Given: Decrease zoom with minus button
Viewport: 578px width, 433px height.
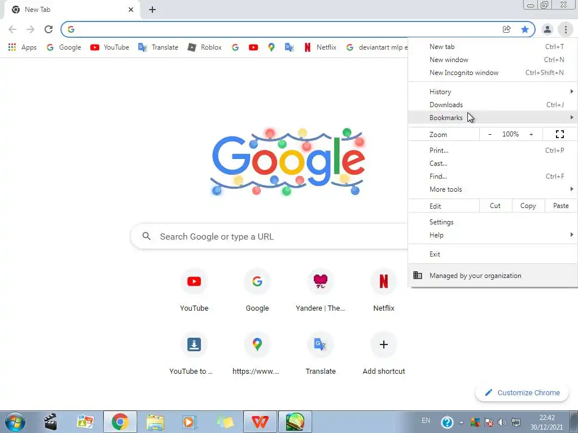Looking at the screenshot, I should (x=489, y=134).
